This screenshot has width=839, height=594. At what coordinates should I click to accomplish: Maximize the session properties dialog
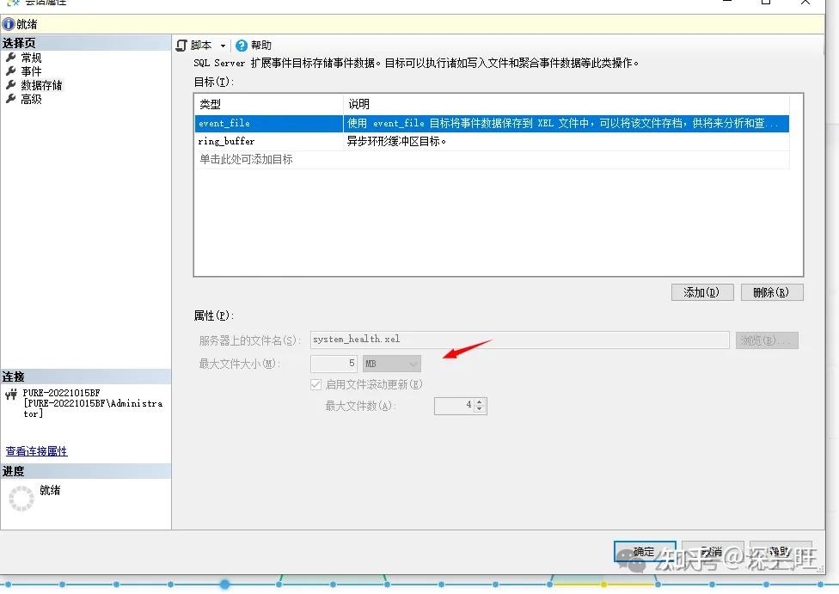pyautogui.click(x=766, y=2)
